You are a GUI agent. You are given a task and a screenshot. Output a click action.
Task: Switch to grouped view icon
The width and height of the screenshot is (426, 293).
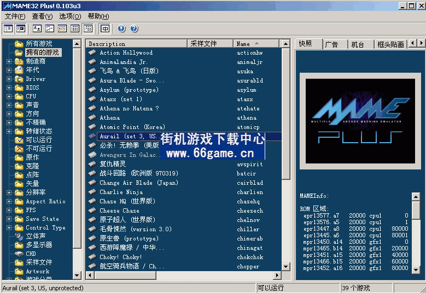[87, 28]
